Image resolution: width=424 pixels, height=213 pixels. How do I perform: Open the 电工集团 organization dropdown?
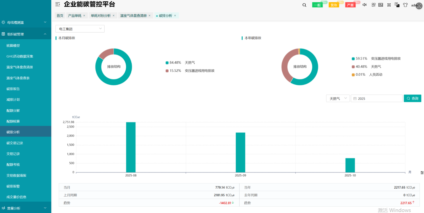pyautogui.click(x=80, y=29)
